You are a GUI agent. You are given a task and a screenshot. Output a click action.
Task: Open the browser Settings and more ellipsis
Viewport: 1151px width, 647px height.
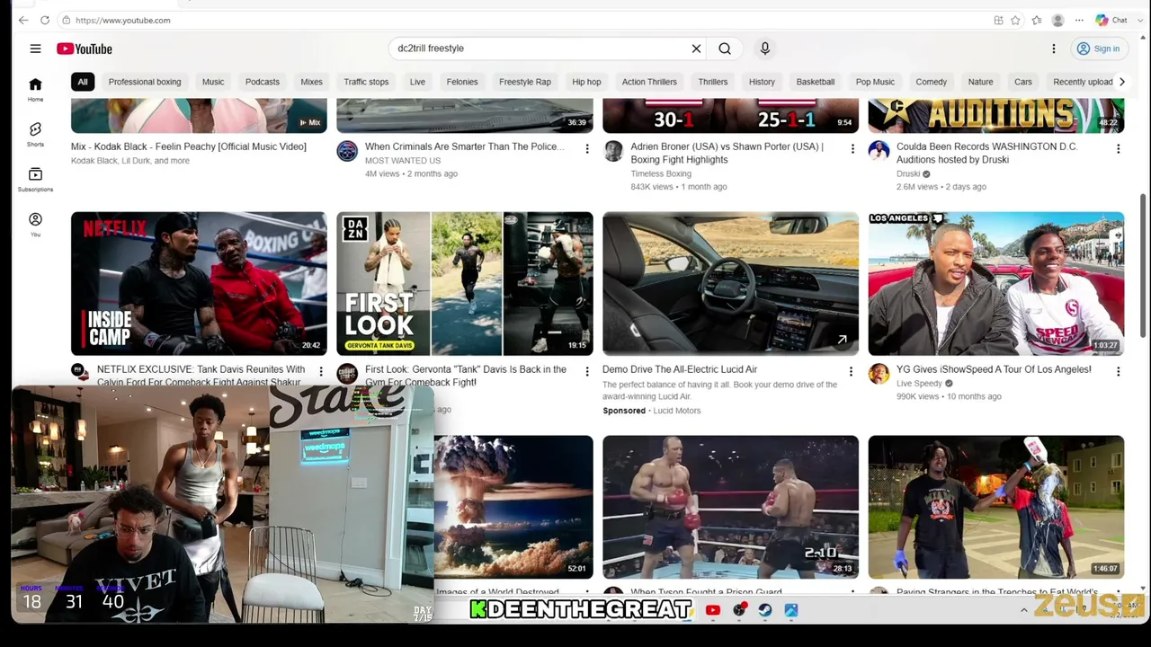coord(1079,20)
